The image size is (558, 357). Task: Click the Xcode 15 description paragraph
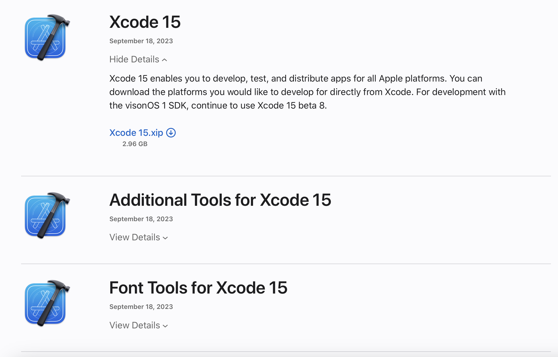(307, 92)
